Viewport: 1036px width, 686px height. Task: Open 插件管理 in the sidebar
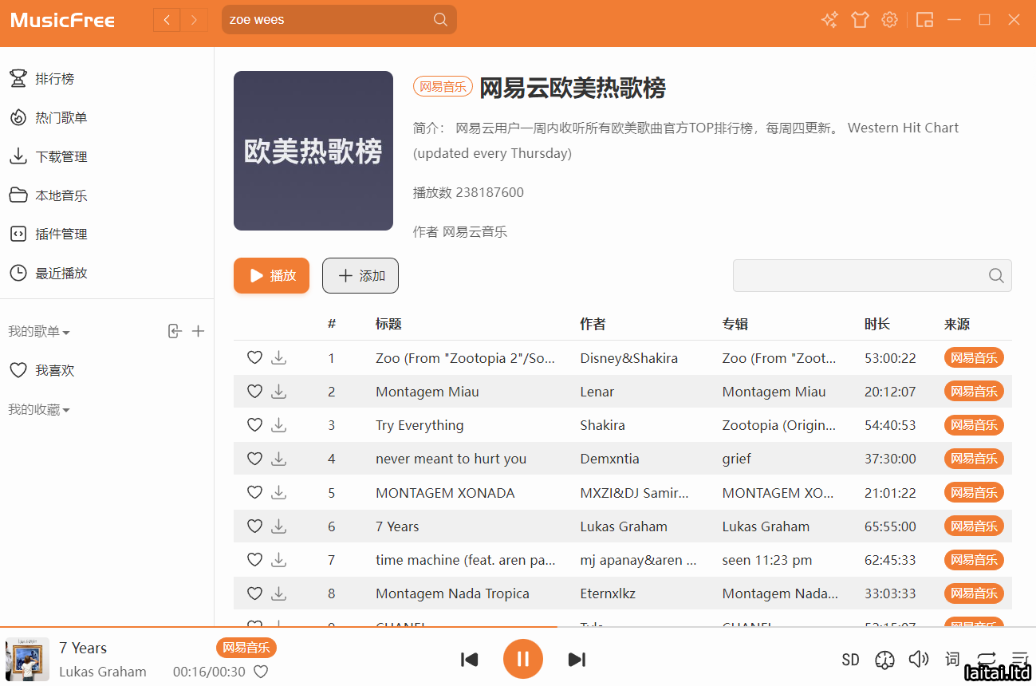[61, 234]
